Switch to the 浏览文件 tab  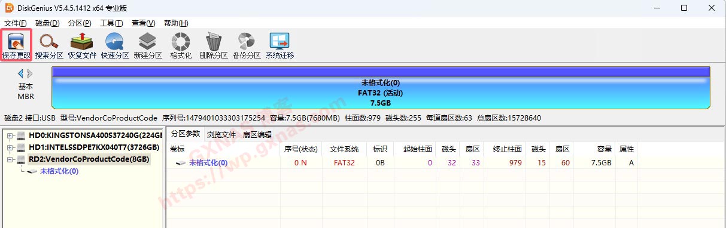221,135
